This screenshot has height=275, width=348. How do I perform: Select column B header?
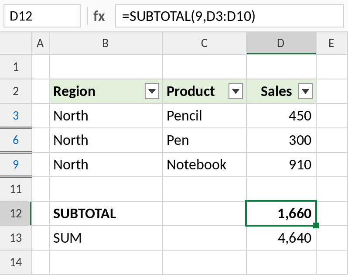[x=106, y=43]
